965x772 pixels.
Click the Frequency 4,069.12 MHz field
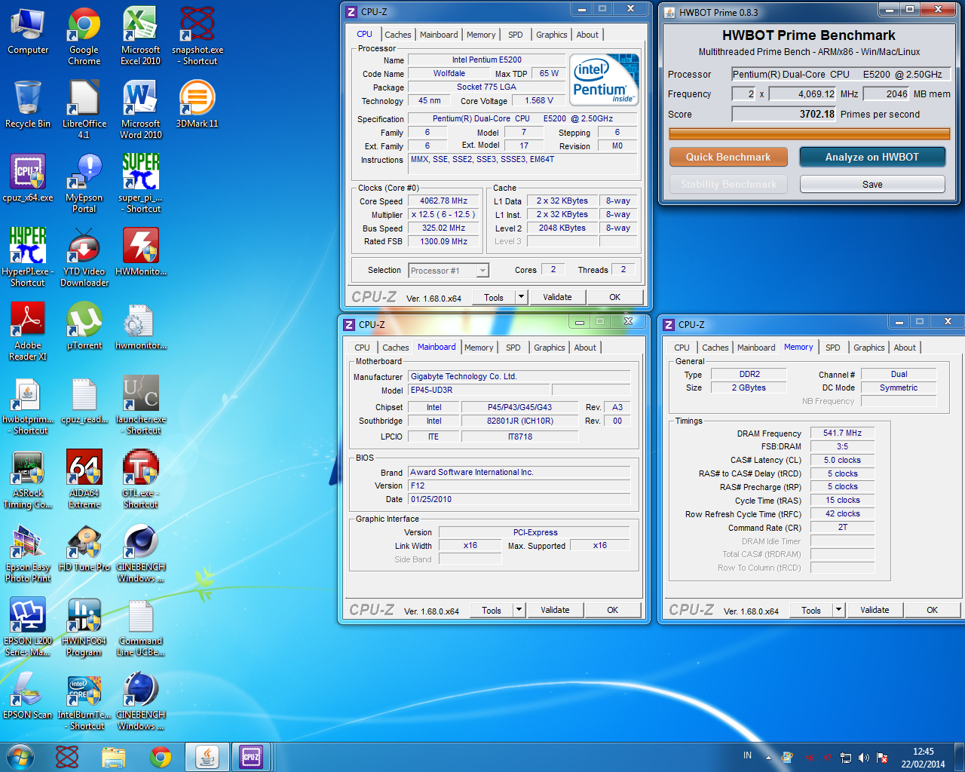tap(802, 94)
